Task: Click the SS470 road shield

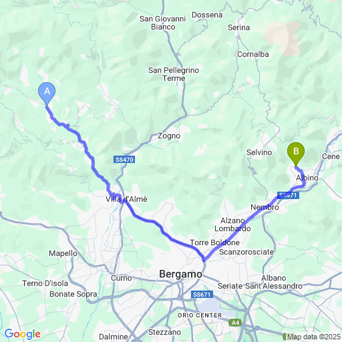Action: click(124, 160)
